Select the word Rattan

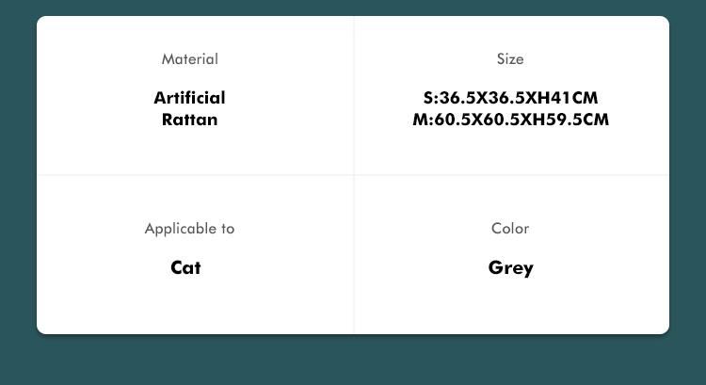pos(189,120)
